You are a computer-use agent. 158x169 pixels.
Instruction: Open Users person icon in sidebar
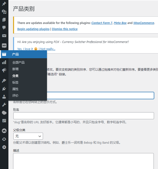tap(4, 97)
